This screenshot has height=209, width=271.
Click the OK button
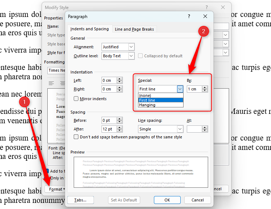(167, 200)
